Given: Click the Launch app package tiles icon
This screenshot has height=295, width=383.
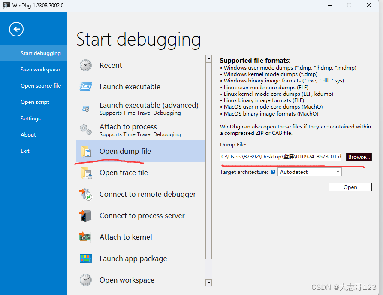Looking at the screenshot, I should click(86, 259).
